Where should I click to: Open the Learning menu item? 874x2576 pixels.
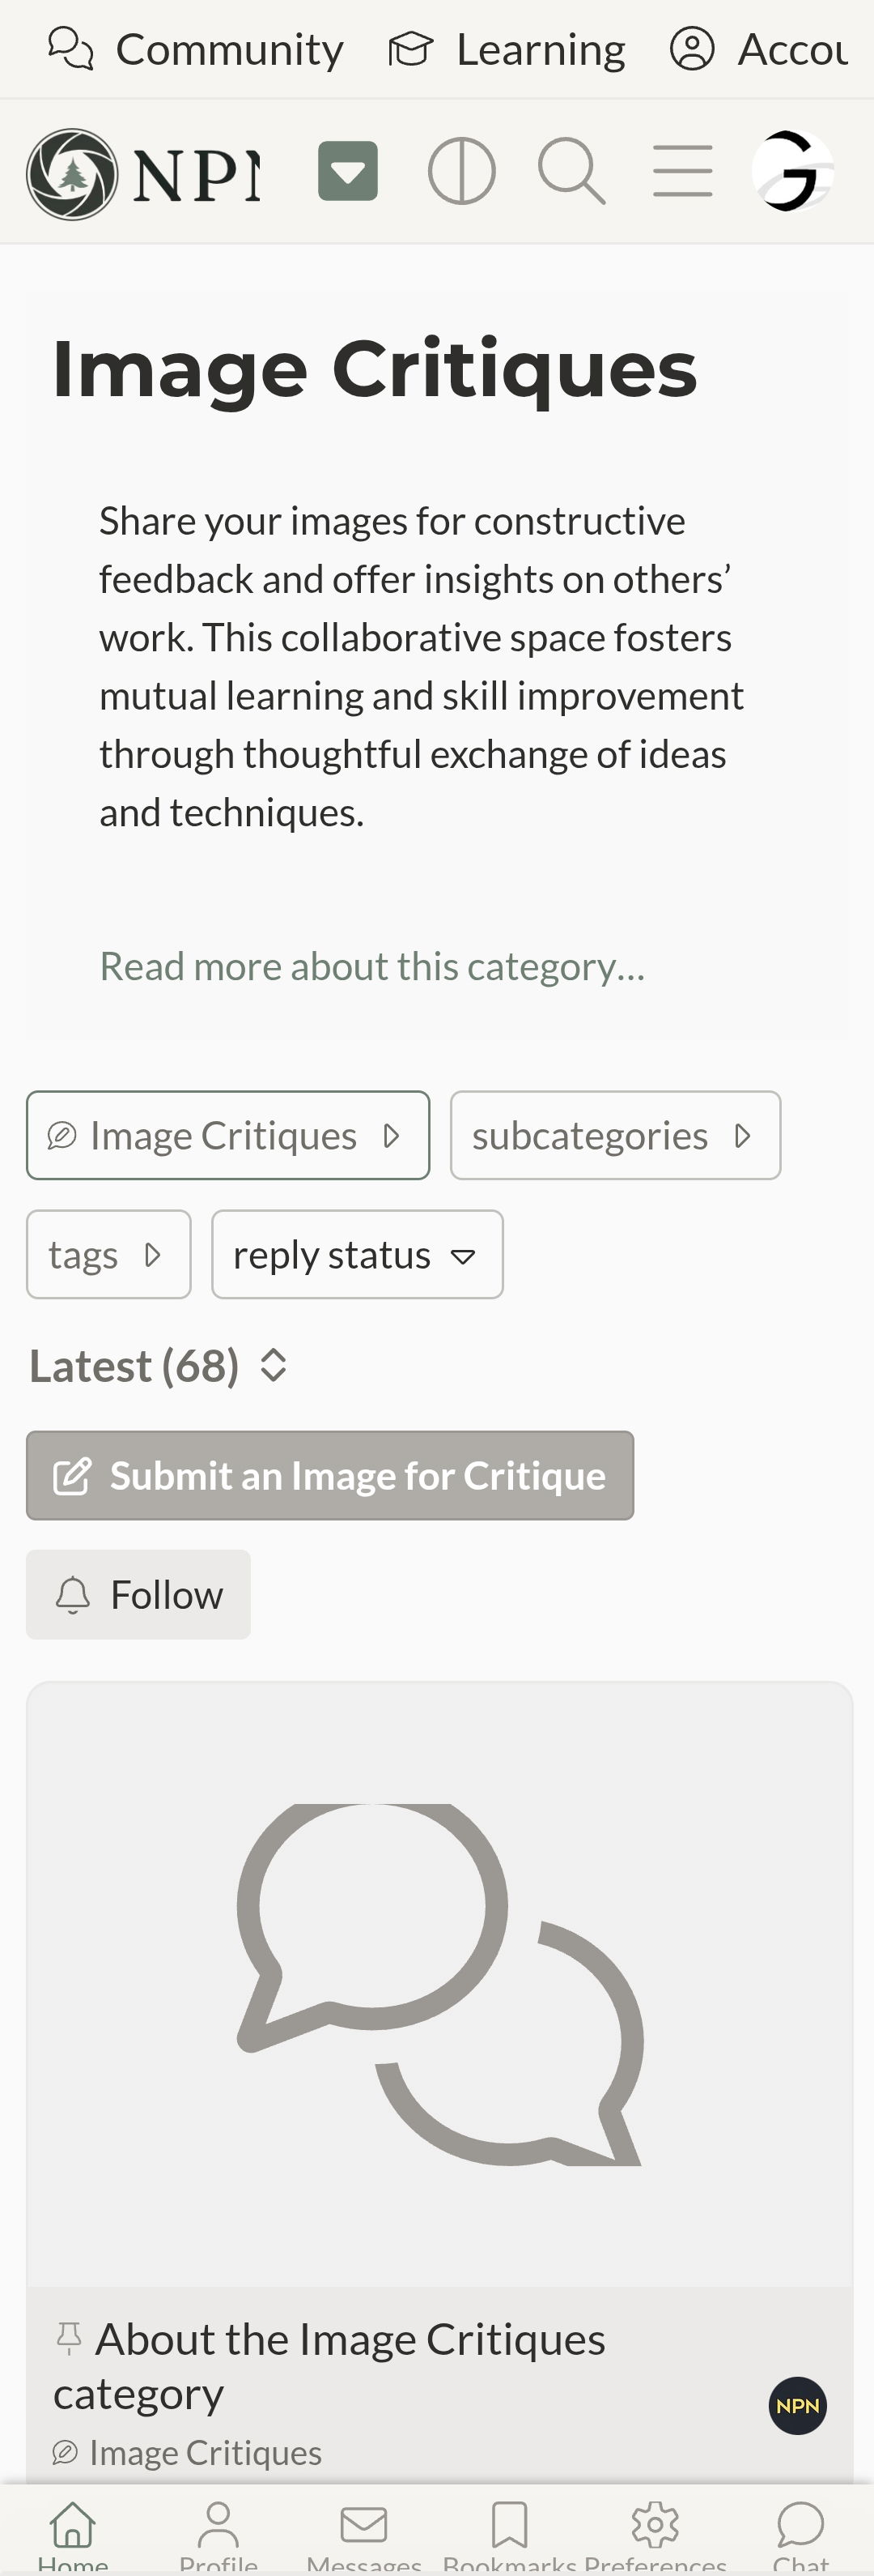point(507,49)
